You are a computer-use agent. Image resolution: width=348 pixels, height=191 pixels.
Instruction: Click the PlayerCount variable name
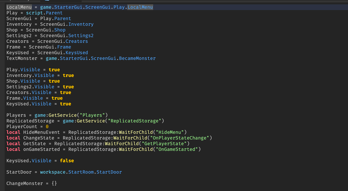(x=22, y=127)
